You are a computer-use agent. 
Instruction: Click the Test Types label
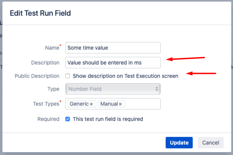[47, 104]
